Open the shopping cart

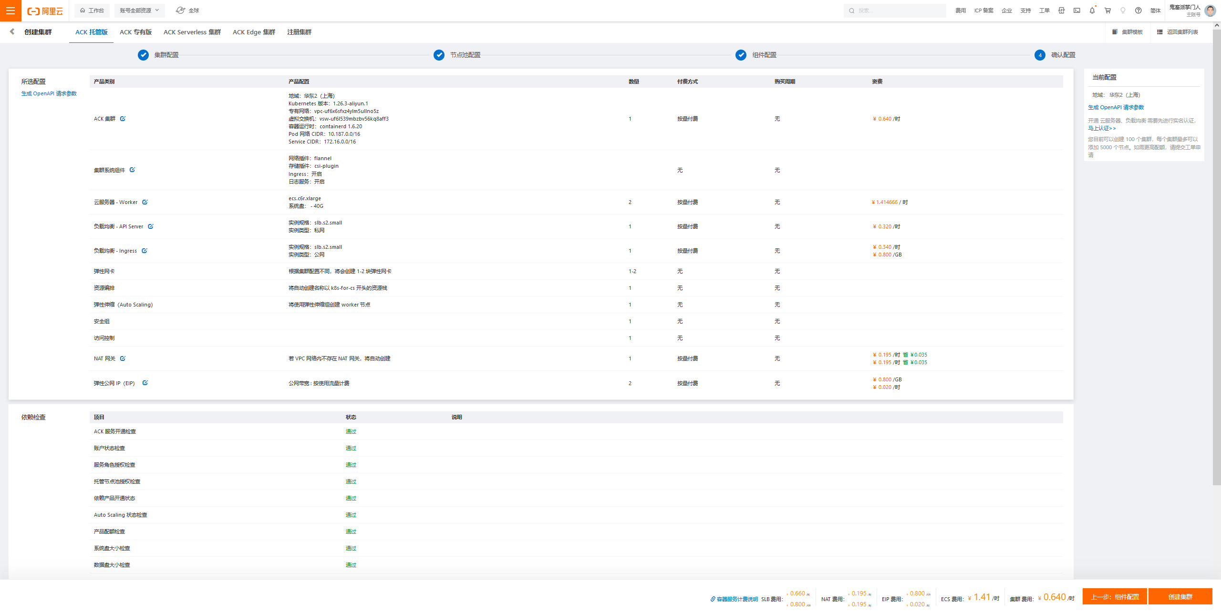pyautogui.click(x=1107, y=10)
